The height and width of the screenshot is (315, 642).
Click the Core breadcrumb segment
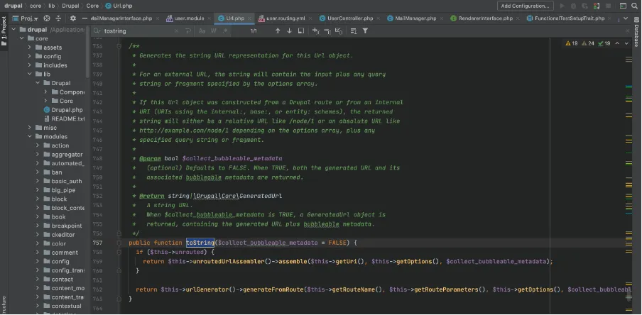pos(92,6)
